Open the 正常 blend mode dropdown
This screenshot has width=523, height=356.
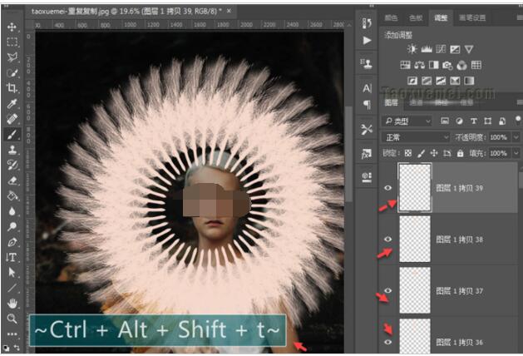point(416,137)
